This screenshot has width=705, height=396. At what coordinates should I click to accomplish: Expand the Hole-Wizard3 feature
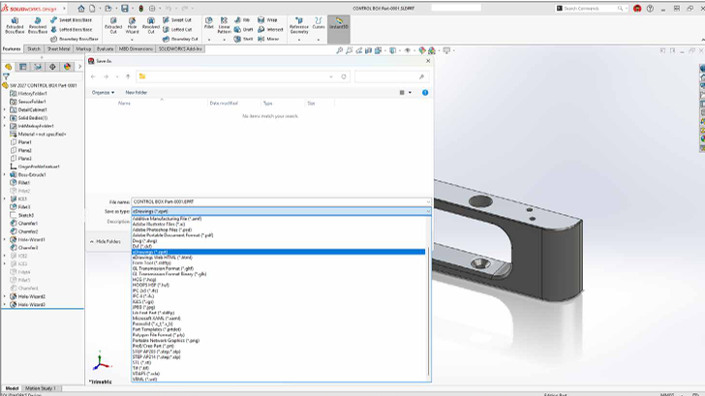click(x=5, y=304)
